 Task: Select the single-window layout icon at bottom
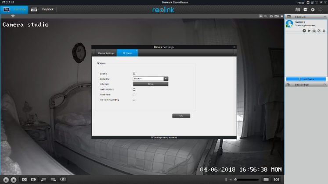[266, 180]
